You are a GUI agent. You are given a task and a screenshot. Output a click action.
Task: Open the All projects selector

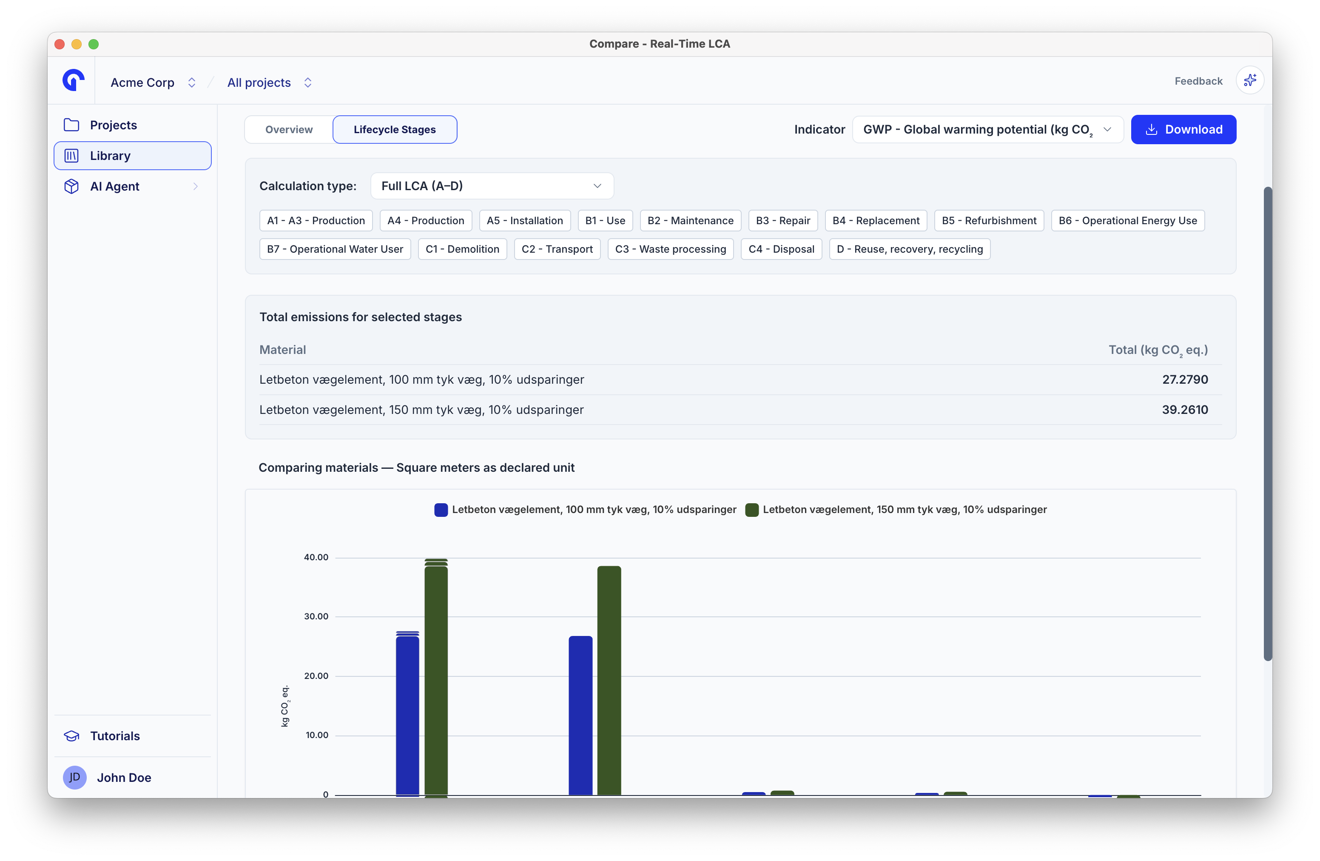[270, 82]
